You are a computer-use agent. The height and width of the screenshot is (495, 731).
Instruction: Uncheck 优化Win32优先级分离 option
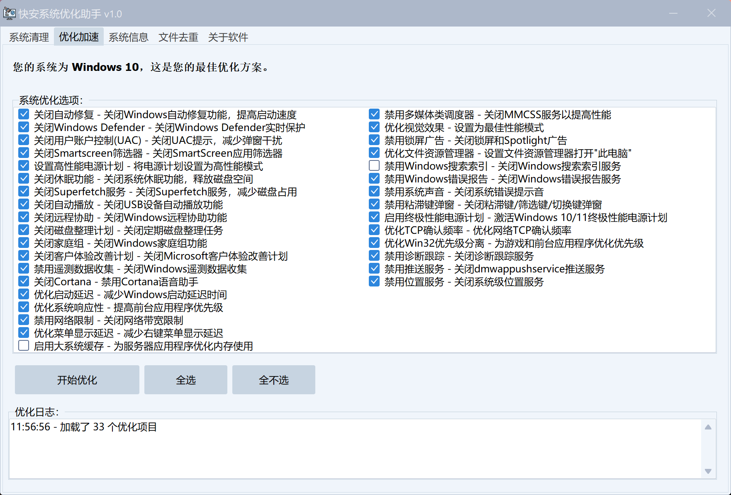[374, 243]
